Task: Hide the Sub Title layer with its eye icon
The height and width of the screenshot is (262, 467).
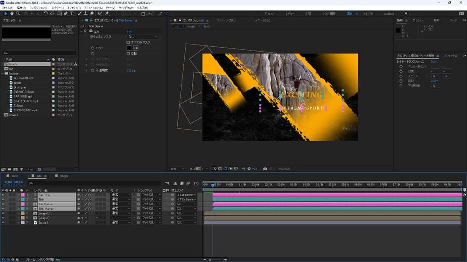Action: [3, 195]
